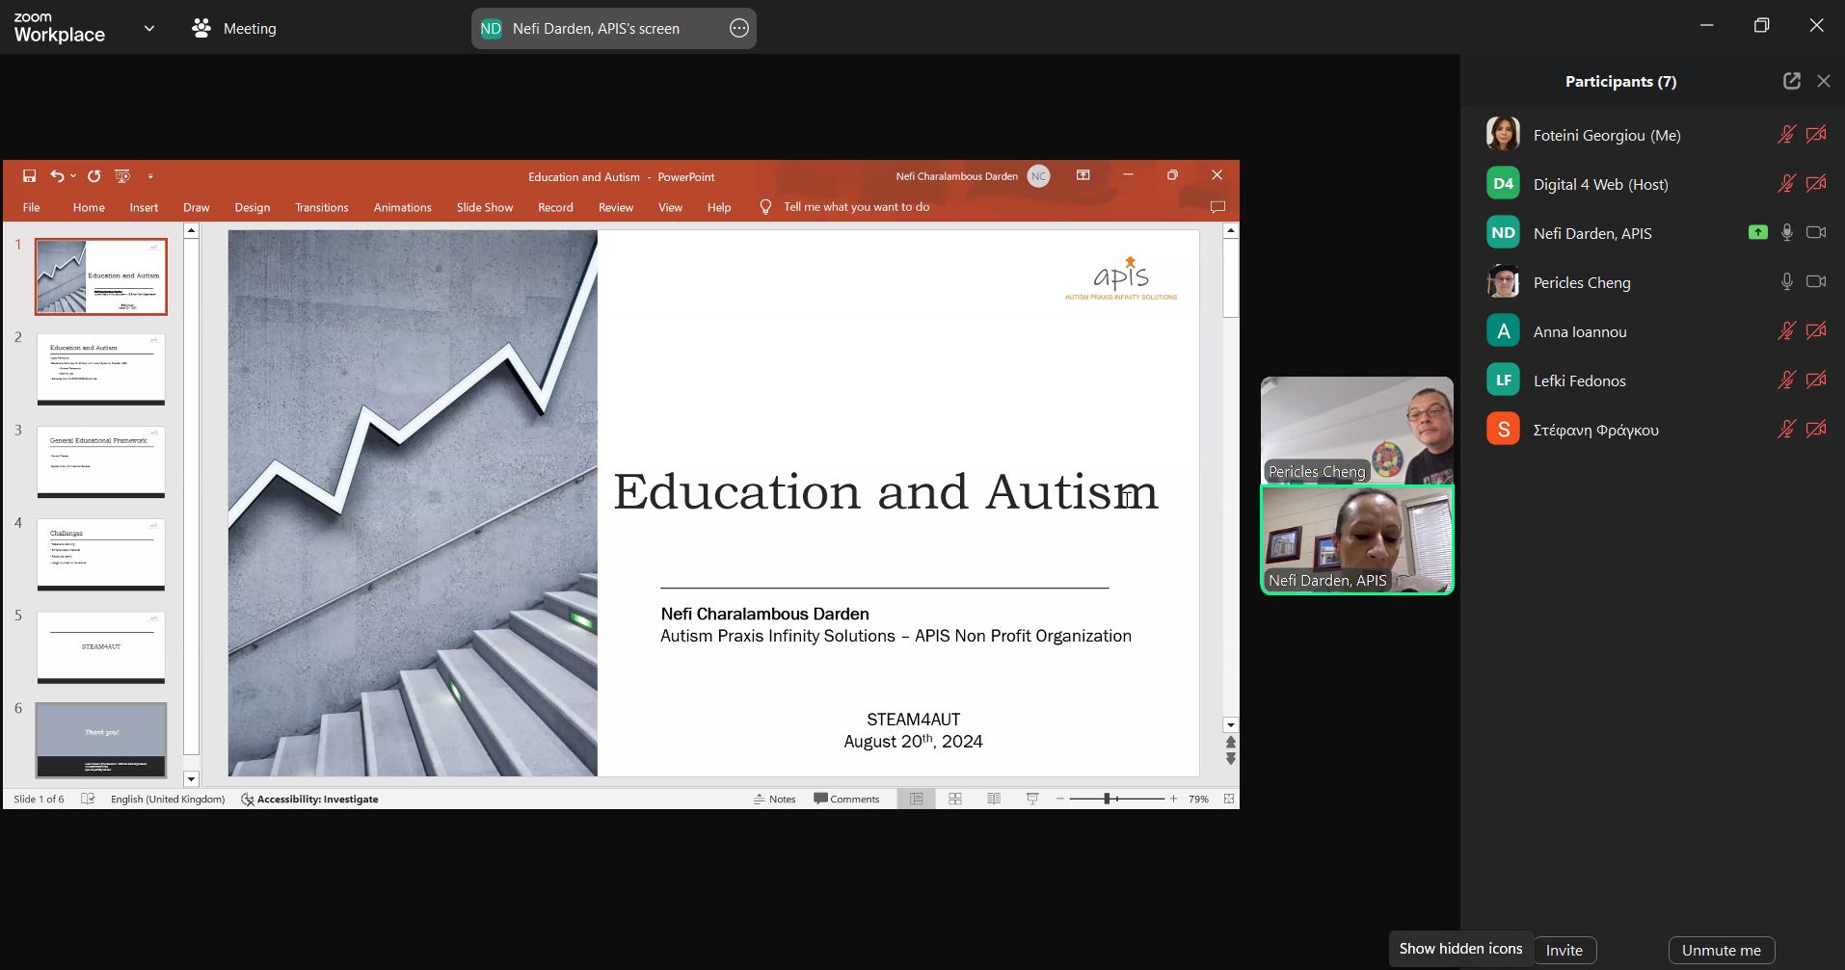Click Accessibility: Investigate status

pyautogui.click(x=309, y=800)
